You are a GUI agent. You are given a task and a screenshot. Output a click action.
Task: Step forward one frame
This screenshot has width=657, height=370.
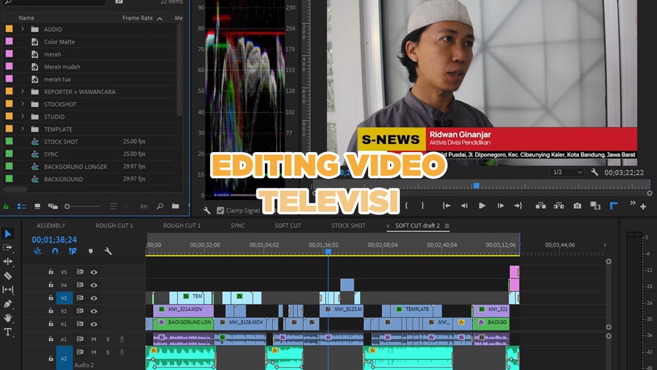[500, 206]
